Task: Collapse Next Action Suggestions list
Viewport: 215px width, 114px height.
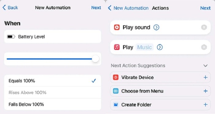Action: (205, 66)
